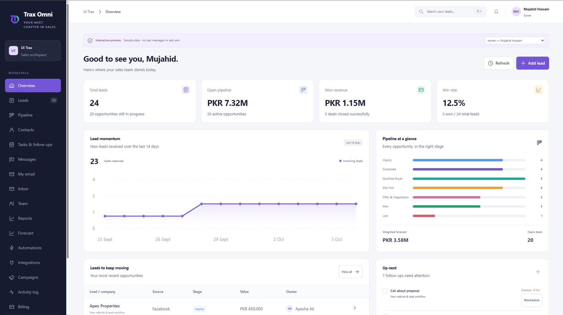The image size is (563, 315).
Task: Click the MH user avatar
Action: pos(516,12)
